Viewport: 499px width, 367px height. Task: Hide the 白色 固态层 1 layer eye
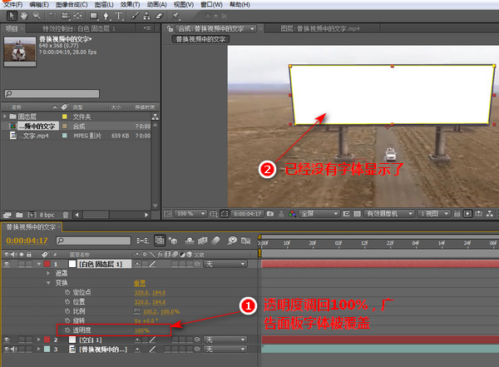7,264
